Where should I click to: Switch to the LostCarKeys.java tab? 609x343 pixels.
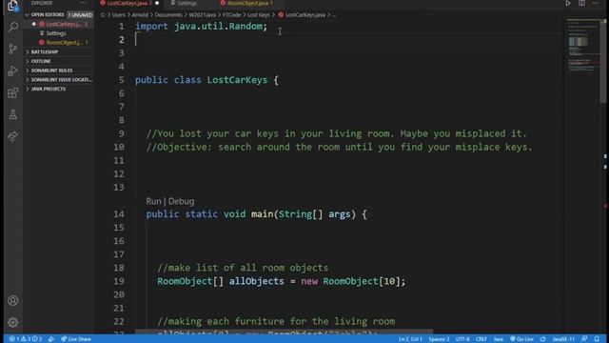point(129,3)
